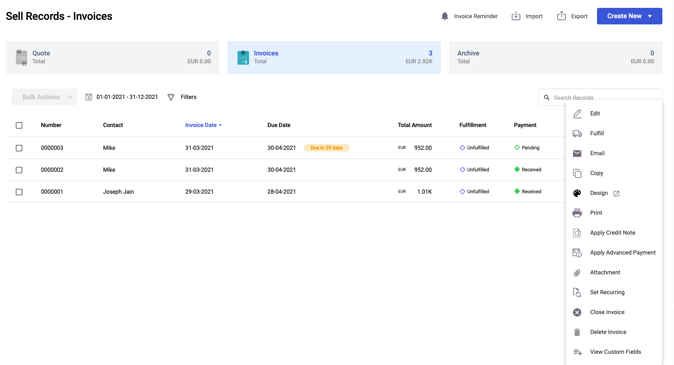This screenshot has height=365, width=674.
Task: Choose Set Recurring from the menu
Action: click(x=614, y=292)
